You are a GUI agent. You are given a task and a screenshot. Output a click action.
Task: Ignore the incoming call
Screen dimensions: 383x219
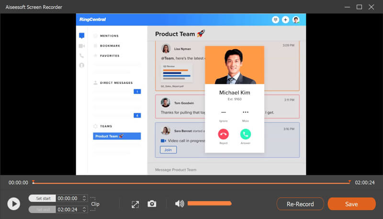[223, 113]
